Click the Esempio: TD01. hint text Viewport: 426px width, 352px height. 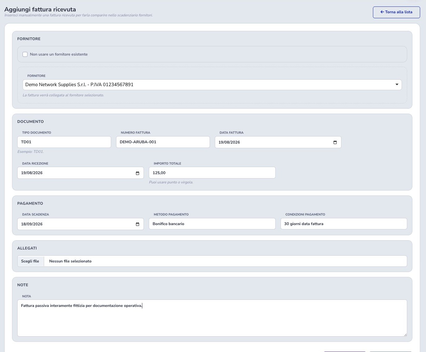31,152
